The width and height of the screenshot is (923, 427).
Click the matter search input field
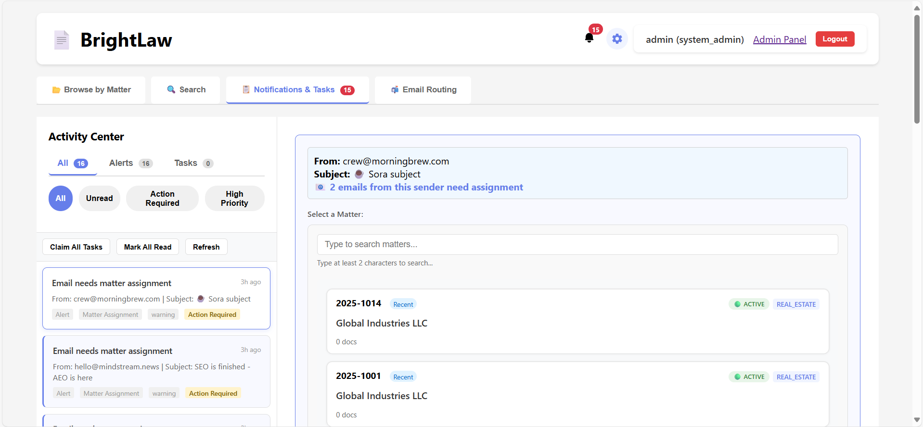(577, 244)
